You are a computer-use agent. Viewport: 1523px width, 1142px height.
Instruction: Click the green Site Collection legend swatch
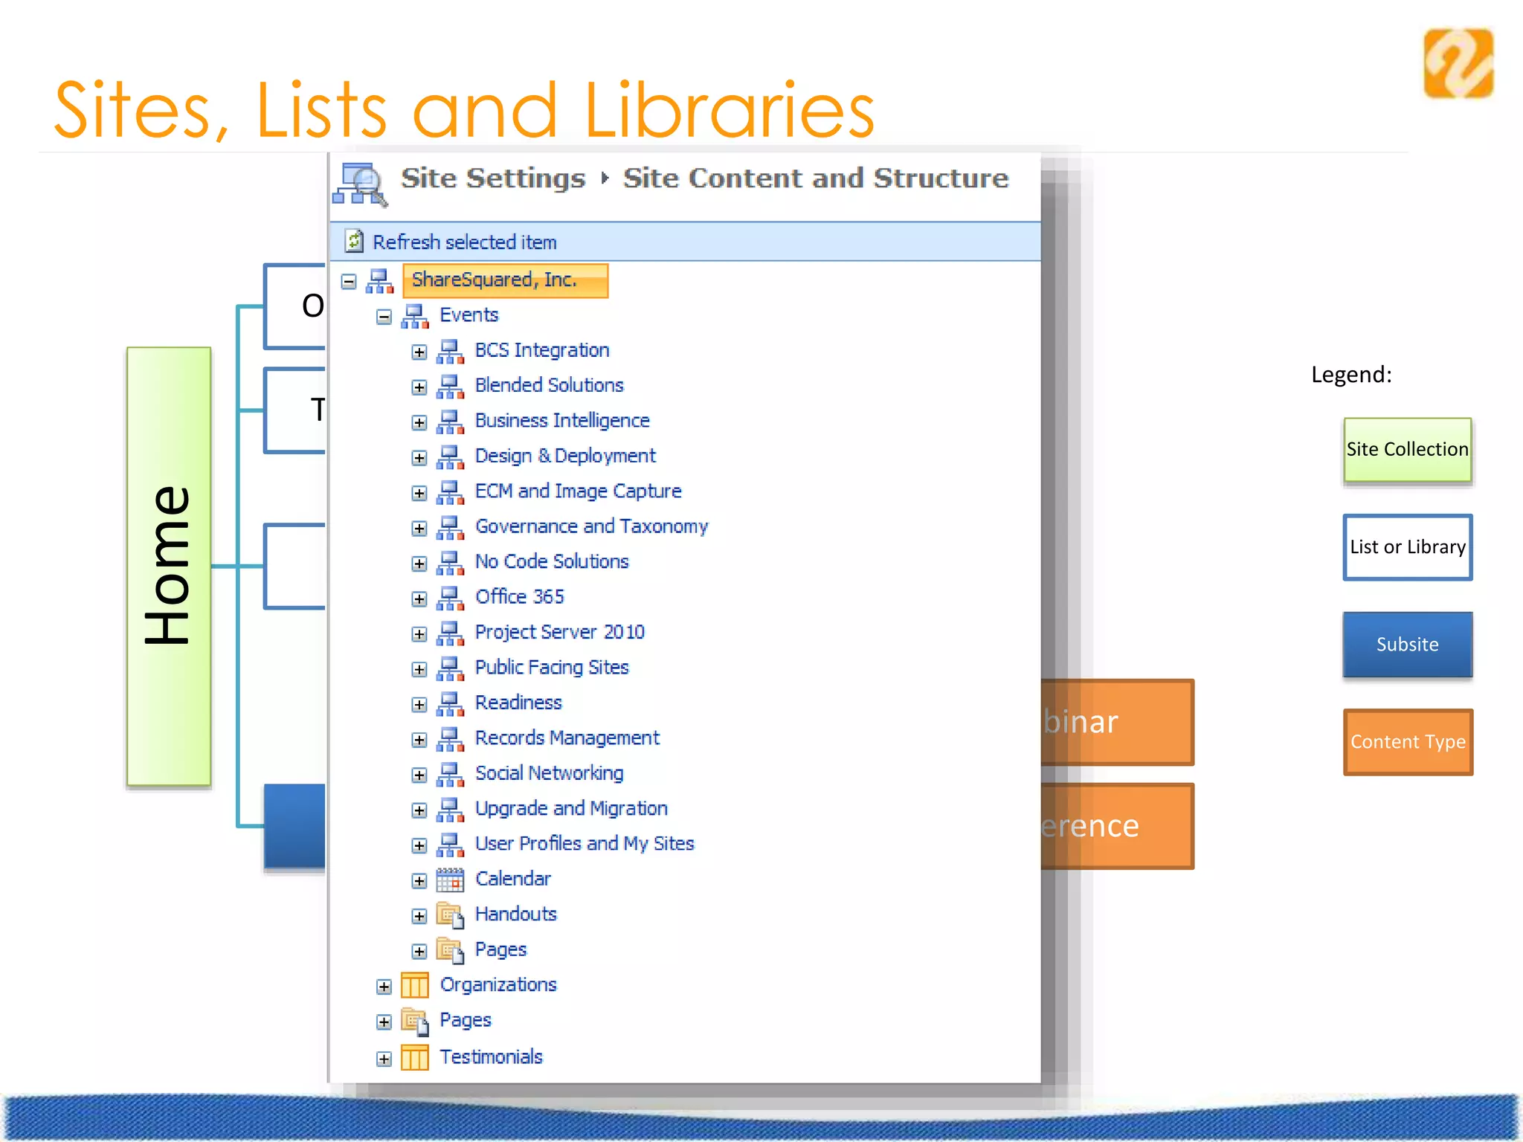tap(1407, 450)
